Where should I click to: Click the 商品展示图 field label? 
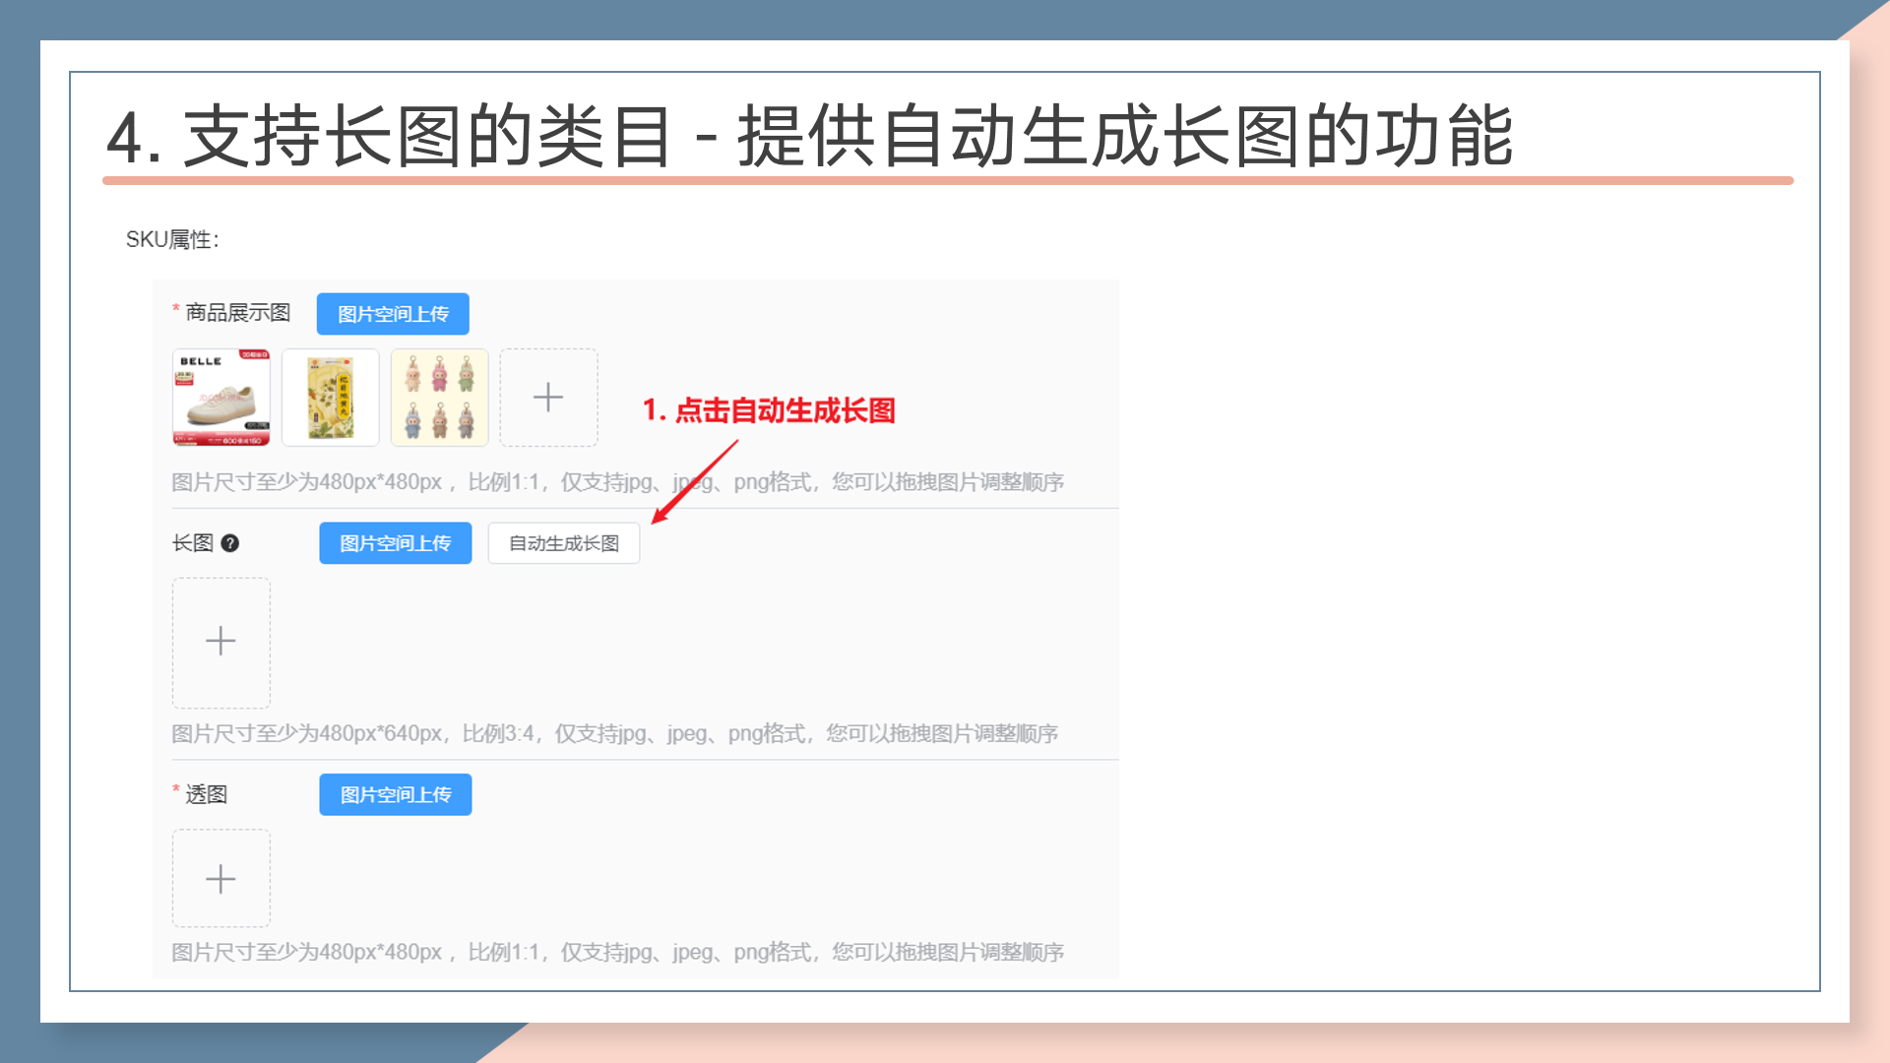point(237,313)
